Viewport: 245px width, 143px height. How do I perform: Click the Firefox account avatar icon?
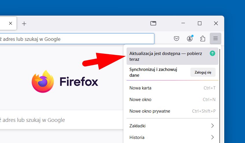click(x=190, y=38)
